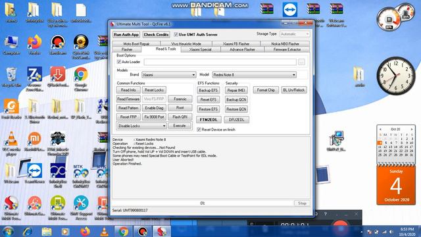Screen dimensions: 421x237
Task: Switch to the Xiaomi FB Flasher tab
Action: (236, 44)
